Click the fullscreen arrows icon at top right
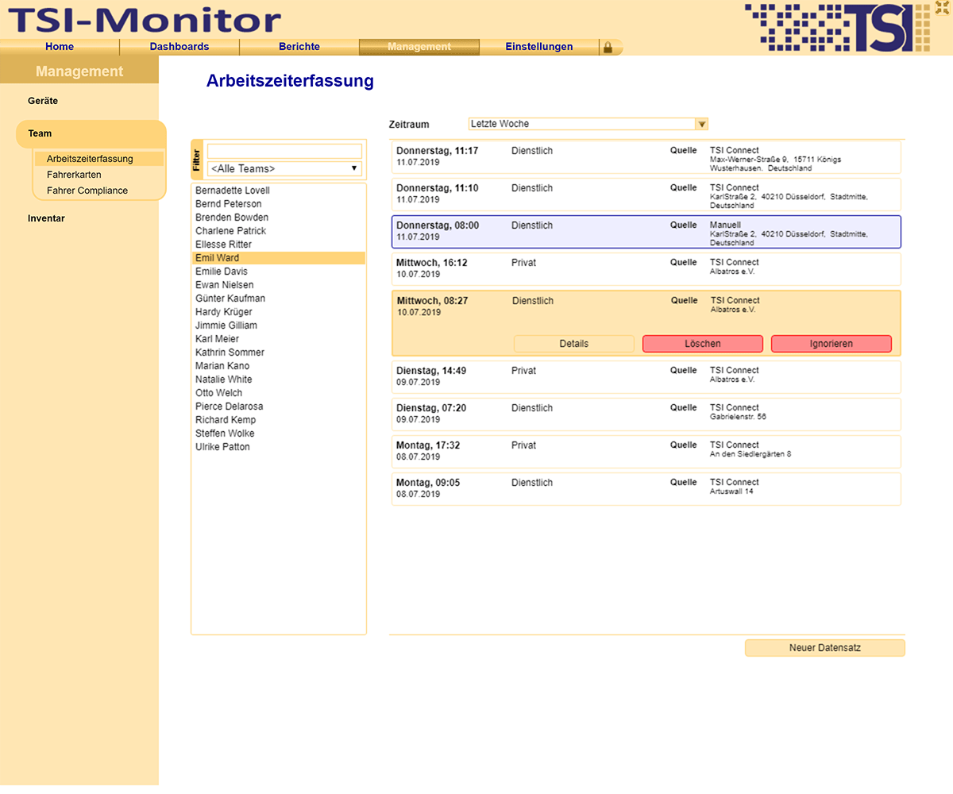The width and height of the screenshot is (953, 794). pos(943,7)
